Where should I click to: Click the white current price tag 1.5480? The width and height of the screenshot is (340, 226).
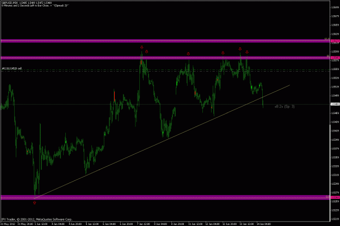point(335,104)
